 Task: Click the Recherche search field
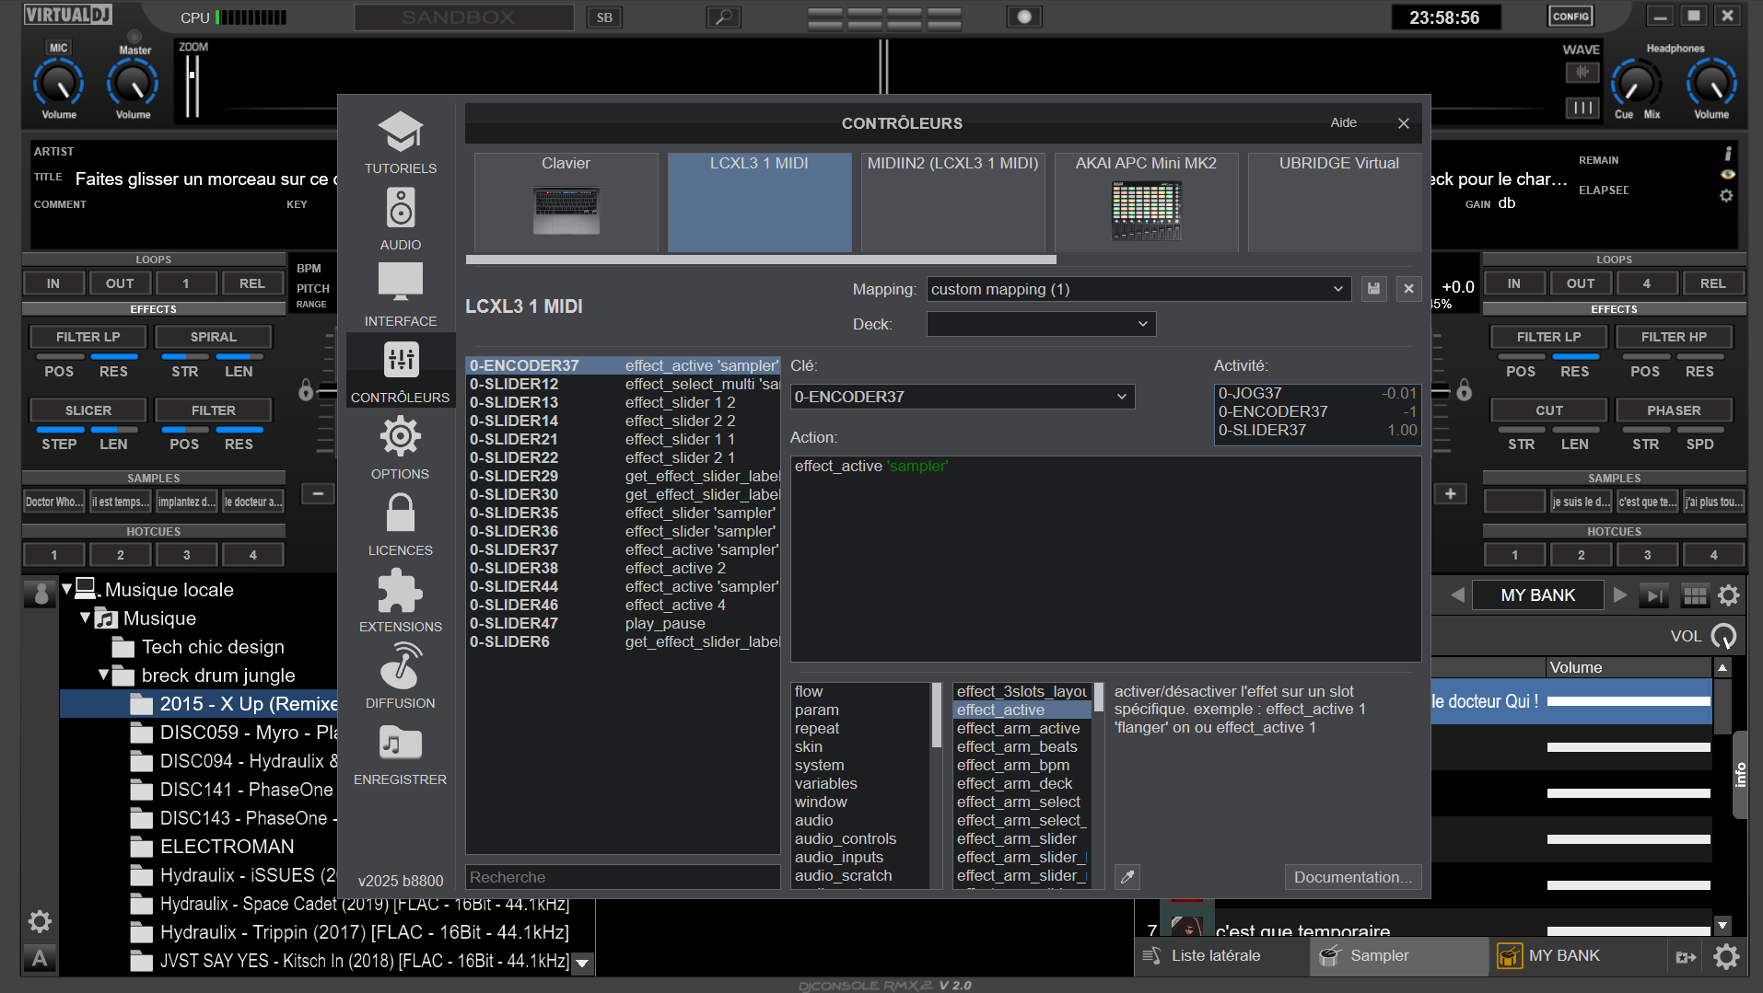623,877
